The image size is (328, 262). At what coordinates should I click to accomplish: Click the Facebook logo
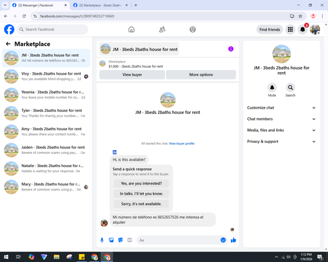(9, 29)
